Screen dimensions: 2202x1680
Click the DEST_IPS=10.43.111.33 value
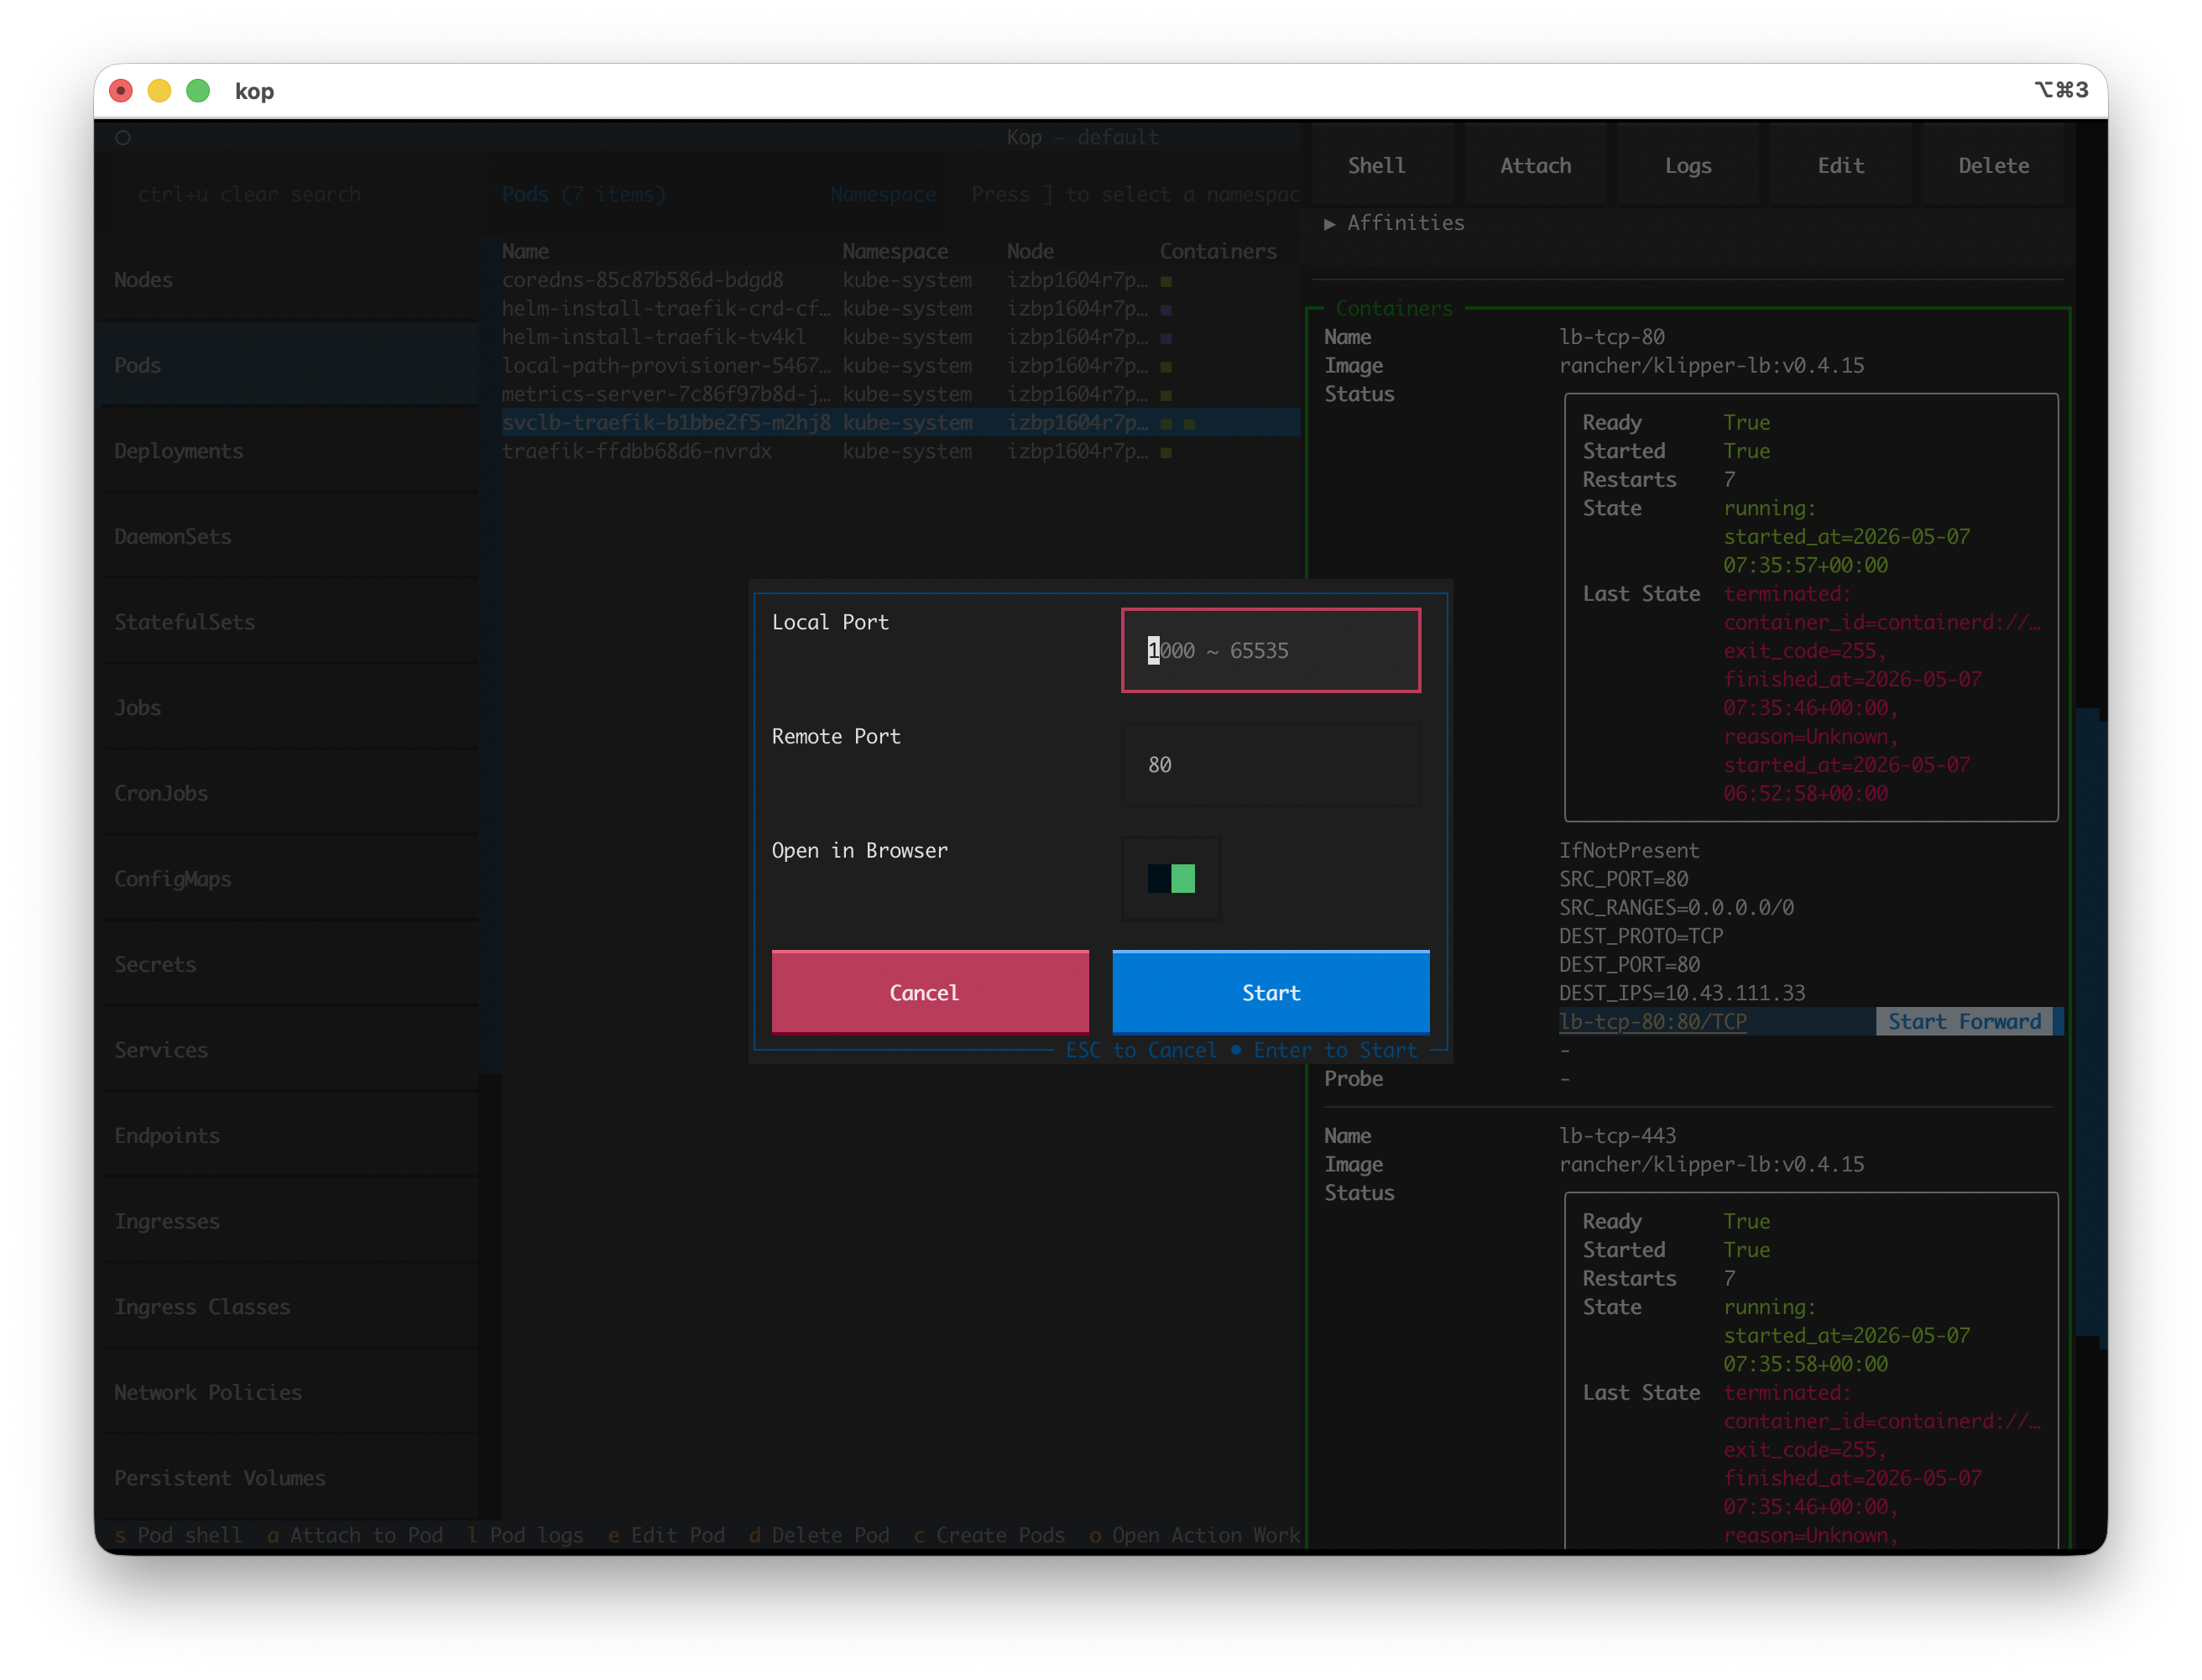pyautogui.click(x=1682, y=993)
